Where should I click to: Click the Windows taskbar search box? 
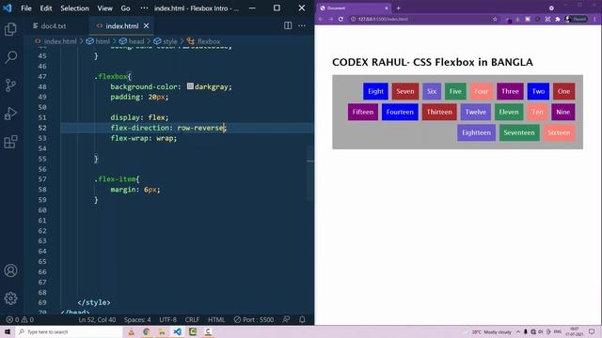[69, 331]
